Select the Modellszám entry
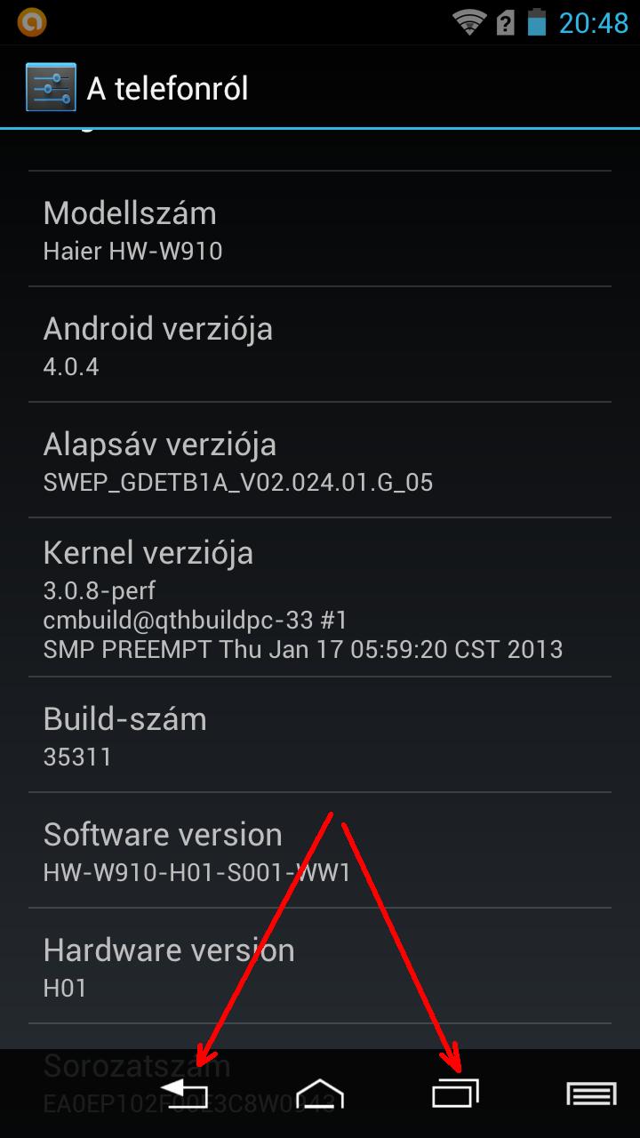This screenshot has height=1138, width=640. pos(320,228)
